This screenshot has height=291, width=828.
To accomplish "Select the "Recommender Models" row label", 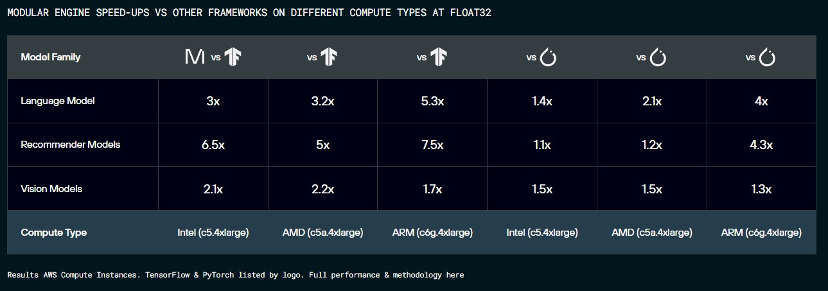I will click(71, 145).
